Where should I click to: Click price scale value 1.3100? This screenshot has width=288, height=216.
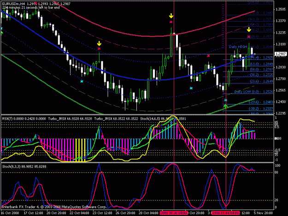[x=281, y=44]
